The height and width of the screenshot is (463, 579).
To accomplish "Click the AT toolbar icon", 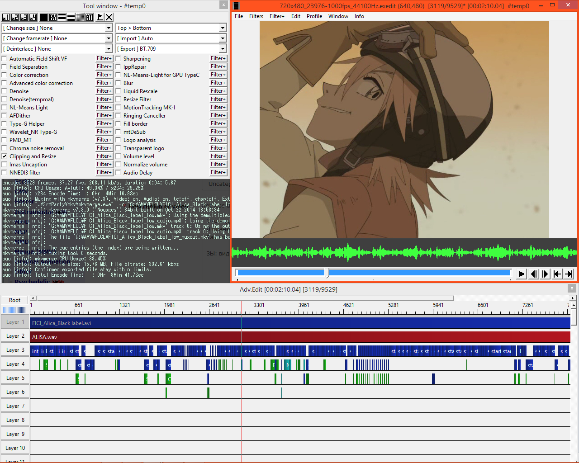I will tap(89, 17).
